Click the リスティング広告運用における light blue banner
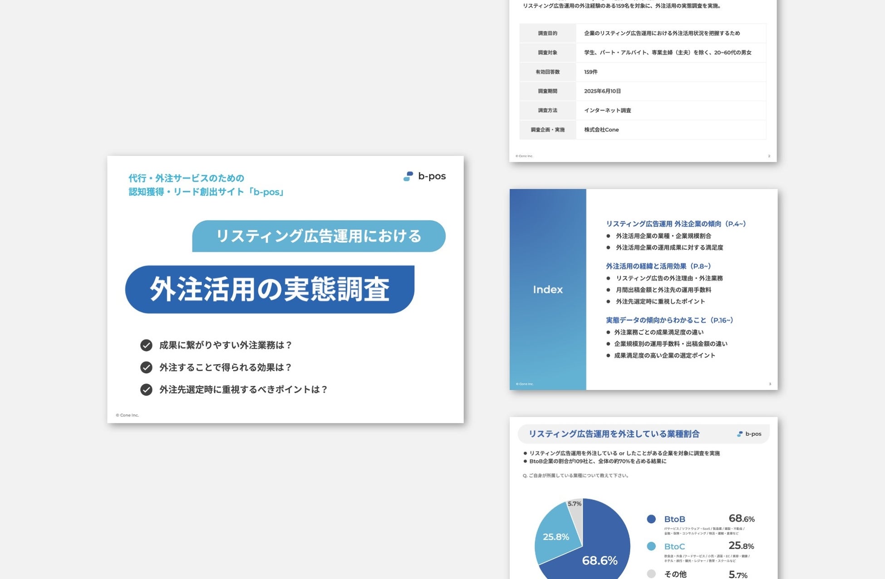885x579 pixels. (x=319, y=236)
